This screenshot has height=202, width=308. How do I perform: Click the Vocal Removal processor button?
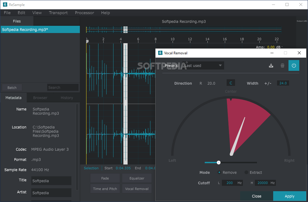point(137,189)
